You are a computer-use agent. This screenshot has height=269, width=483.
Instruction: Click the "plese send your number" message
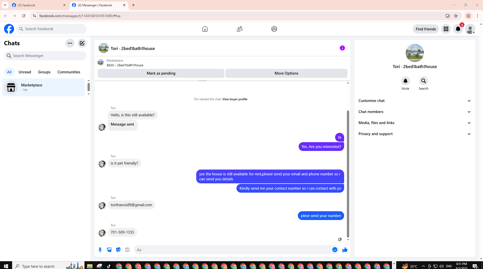pos(321,216)
